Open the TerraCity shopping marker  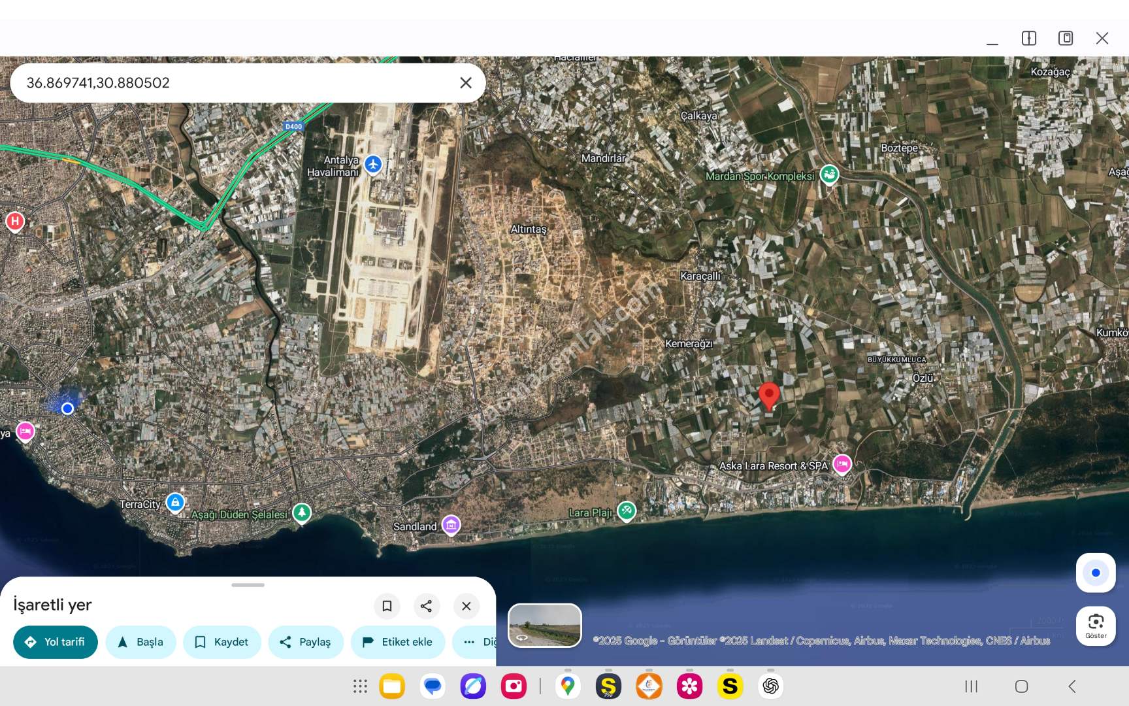tap(175, 503)
